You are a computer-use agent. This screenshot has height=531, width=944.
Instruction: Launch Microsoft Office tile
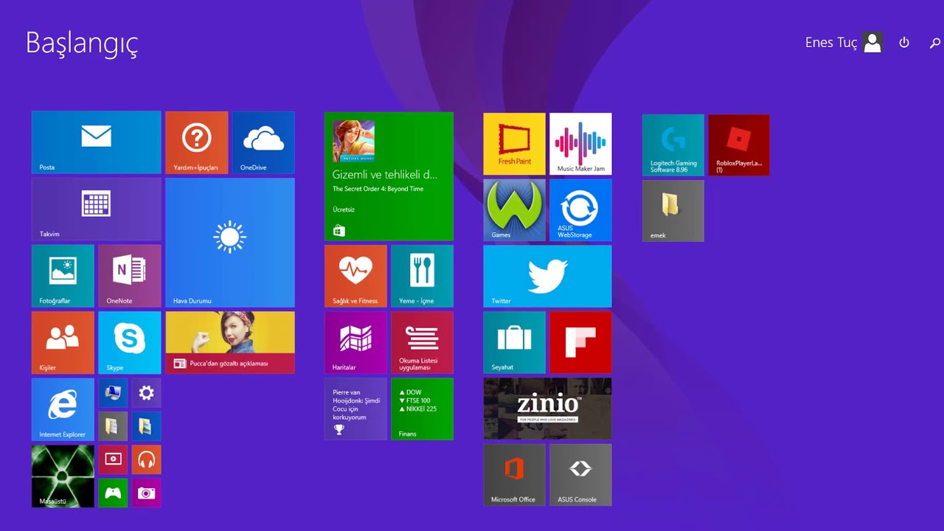(x=515, y=475)
